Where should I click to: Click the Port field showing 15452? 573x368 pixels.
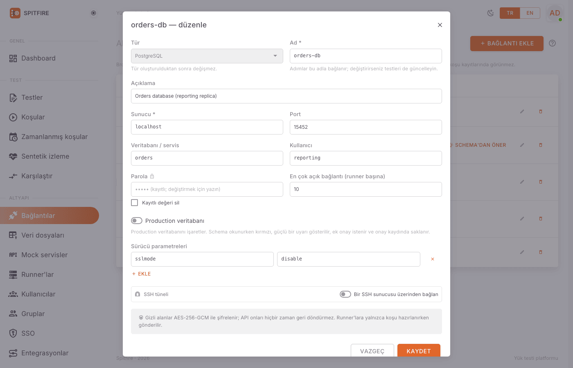pyautogui.click(x=365, y=127)
